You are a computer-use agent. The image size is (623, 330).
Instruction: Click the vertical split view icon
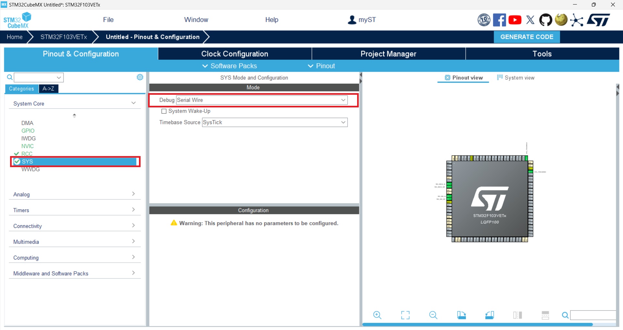tap(517, 315)
